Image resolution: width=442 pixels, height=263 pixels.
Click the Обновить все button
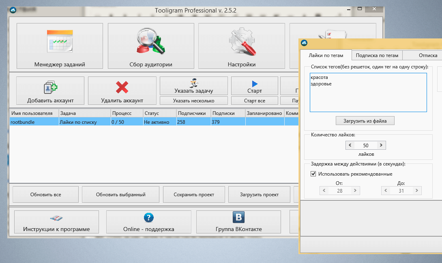[x=46, y=194]
